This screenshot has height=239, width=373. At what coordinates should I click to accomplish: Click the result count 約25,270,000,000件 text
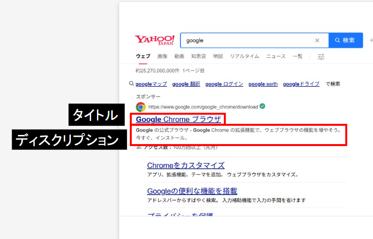pos(157,71)
